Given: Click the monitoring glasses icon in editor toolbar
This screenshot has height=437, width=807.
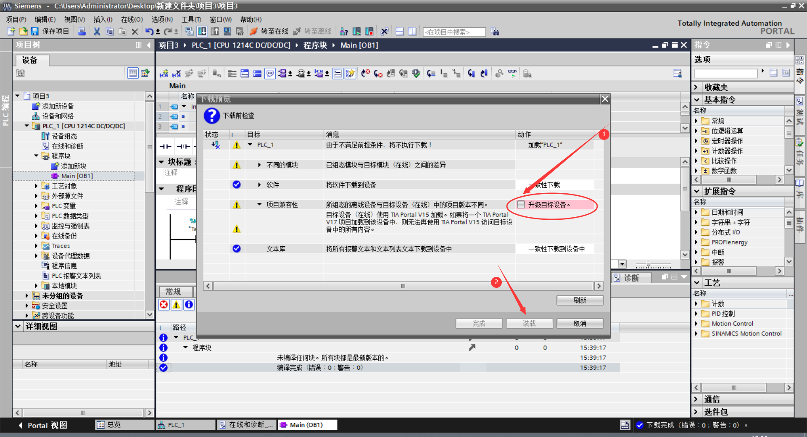Looking at the screenshot, I should point(512,74).
